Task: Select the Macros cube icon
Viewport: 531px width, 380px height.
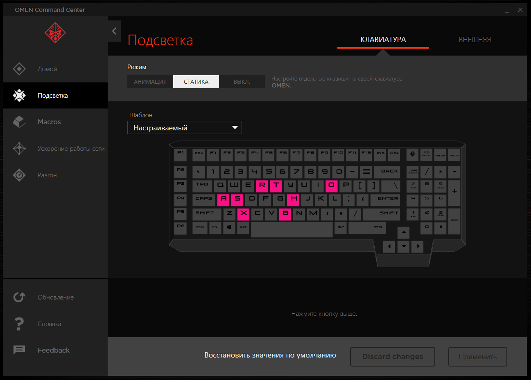Action: 19,122
